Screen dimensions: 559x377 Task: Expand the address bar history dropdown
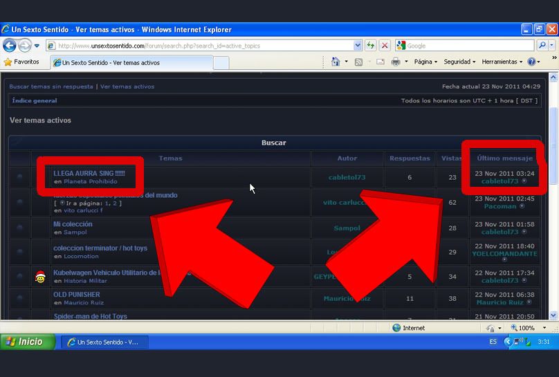coord(358,46)
